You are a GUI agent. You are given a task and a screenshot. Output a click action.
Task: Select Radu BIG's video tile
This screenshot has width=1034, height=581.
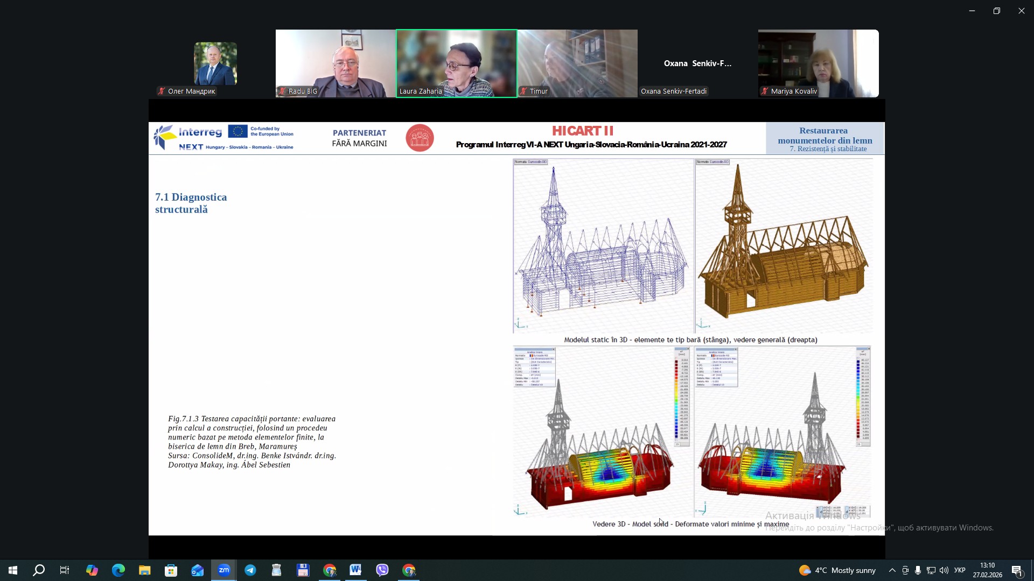coord(336,63)
